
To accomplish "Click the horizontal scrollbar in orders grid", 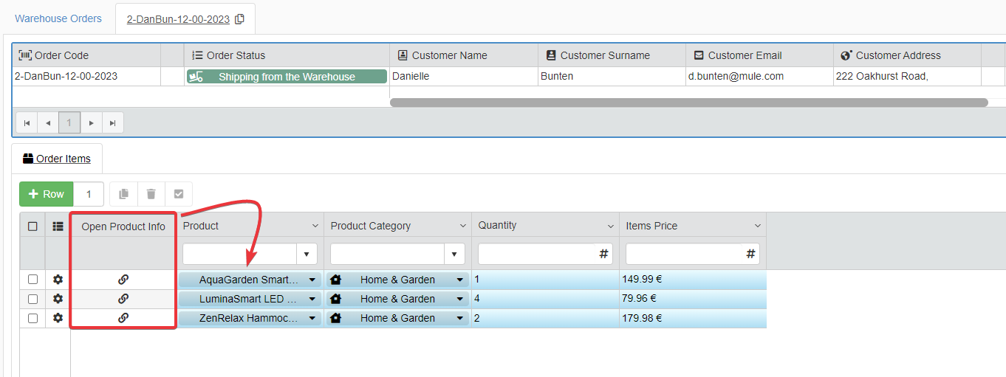I will pos(688,103).
